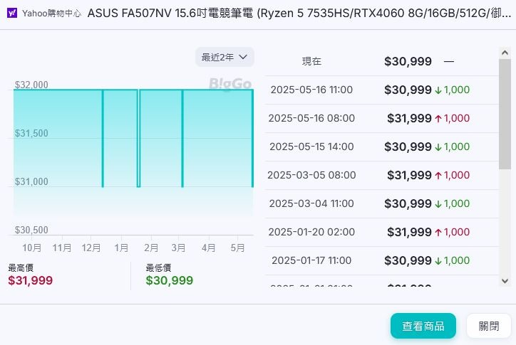This screenshot has height=345, width=516.
Task: Select the 2025-01-17 11:00 price row
Action: [382, 260]
